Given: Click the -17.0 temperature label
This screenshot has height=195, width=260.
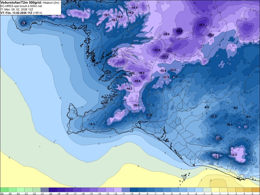Looking at the screenshot, I should pos(211,35).
